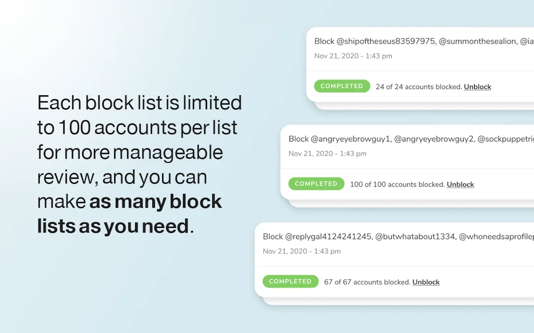Click the Nov 21 timestamp on the bottom card

tap(301, 251)
